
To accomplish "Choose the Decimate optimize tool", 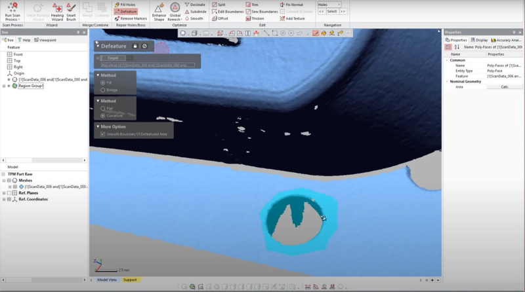I will click(x=195, y=5).
